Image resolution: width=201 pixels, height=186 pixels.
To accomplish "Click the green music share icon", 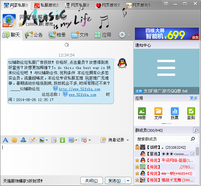I will [x=62, y=140].
